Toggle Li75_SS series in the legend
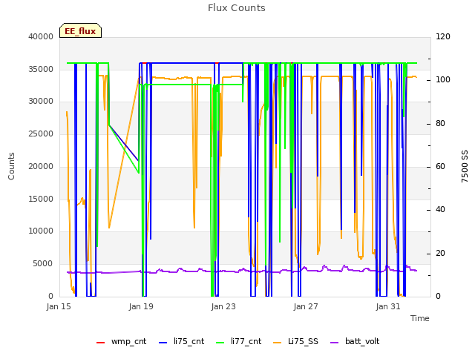Image resolution: width=475 pixels, height=356 pixels. [295, 341]
